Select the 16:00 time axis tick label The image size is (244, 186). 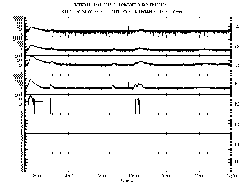tap(101, 176)
